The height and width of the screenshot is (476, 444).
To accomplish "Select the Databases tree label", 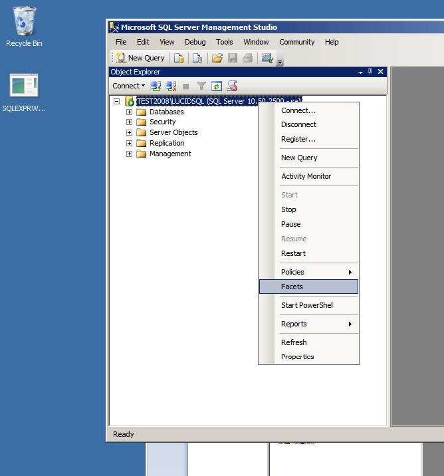I will pos(167,112).
